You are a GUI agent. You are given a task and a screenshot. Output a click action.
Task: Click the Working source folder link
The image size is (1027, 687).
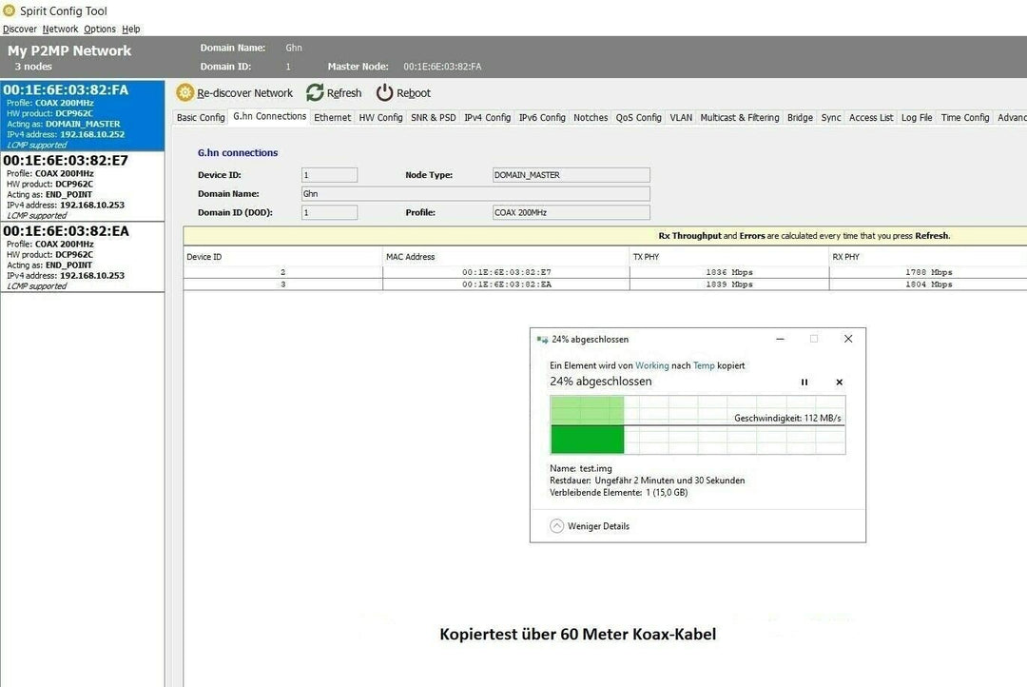pyautogui.click(x=651, y=365)
